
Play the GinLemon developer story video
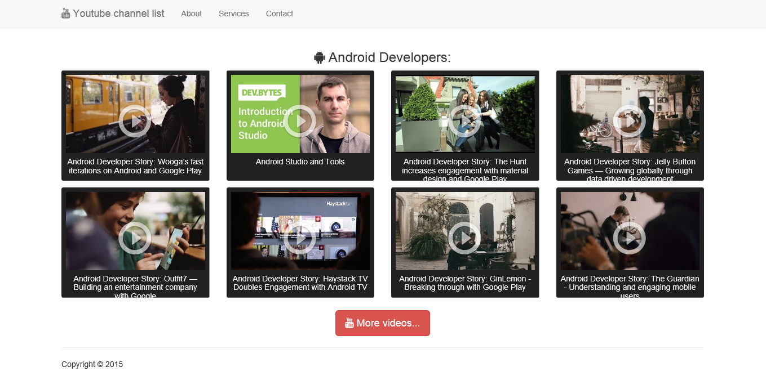click(465, 238)
